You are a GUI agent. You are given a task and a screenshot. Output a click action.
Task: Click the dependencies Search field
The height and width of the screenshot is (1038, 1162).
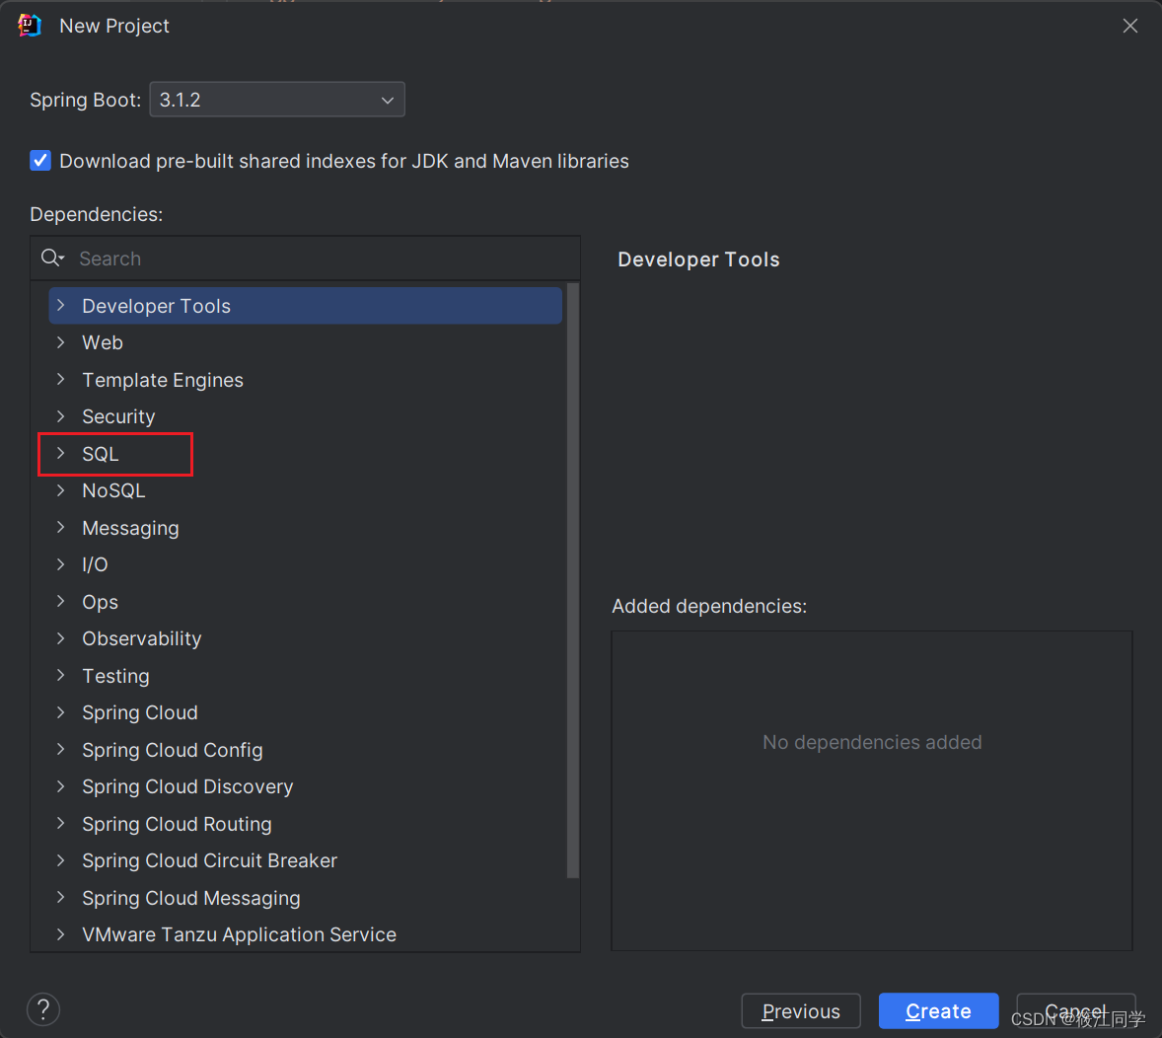[327, 258]
